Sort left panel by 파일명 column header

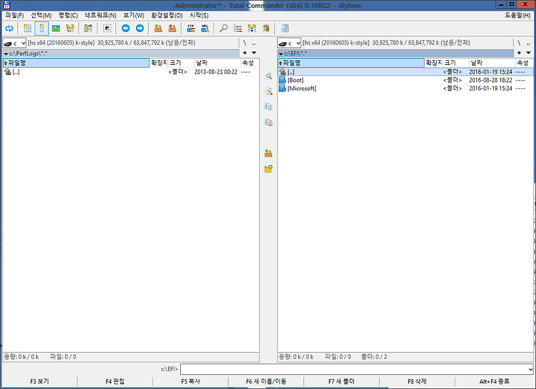pos(76,63)
